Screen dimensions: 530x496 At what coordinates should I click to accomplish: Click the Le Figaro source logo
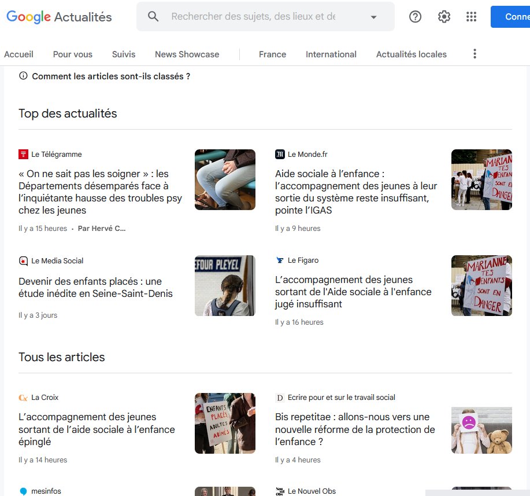280,260
